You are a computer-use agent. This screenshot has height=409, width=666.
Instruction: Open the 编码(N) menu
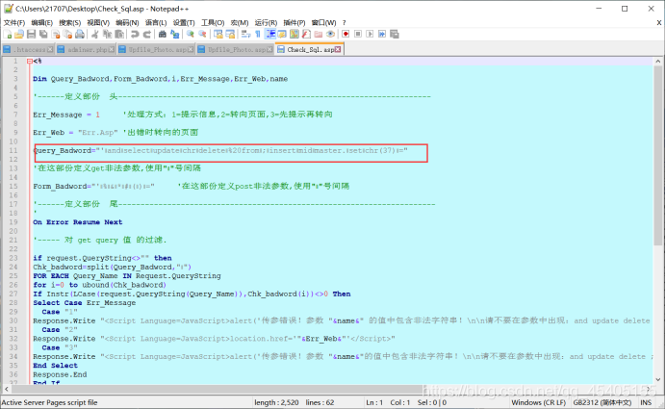pos(127,22)
